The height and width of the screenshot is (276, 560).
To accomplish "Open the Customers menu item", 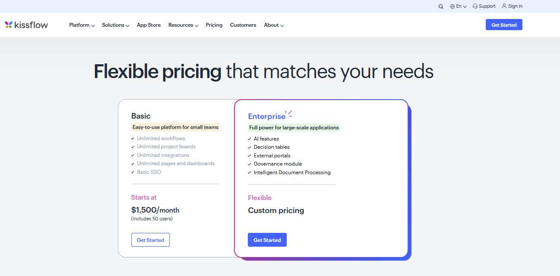I will [243, 25].
